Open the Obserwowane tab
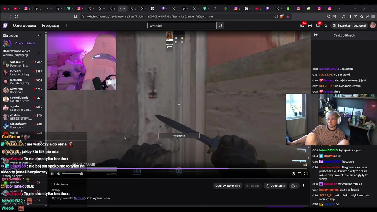The image size is (377, 212). coord(24,26)
